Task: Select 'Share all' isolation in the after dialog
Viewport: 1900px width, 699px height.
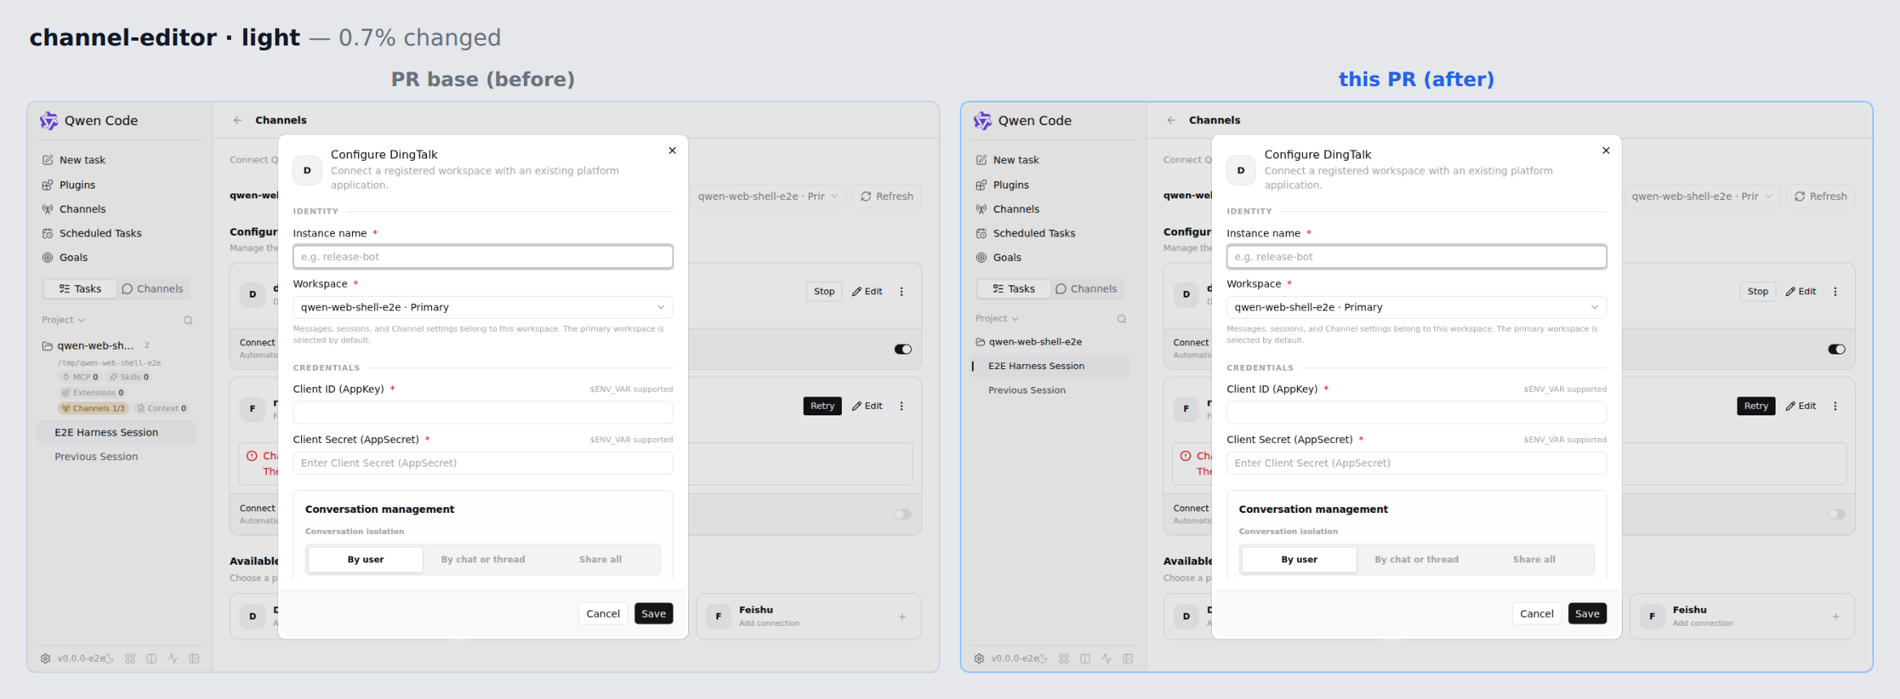Action: pos(1534,560)
